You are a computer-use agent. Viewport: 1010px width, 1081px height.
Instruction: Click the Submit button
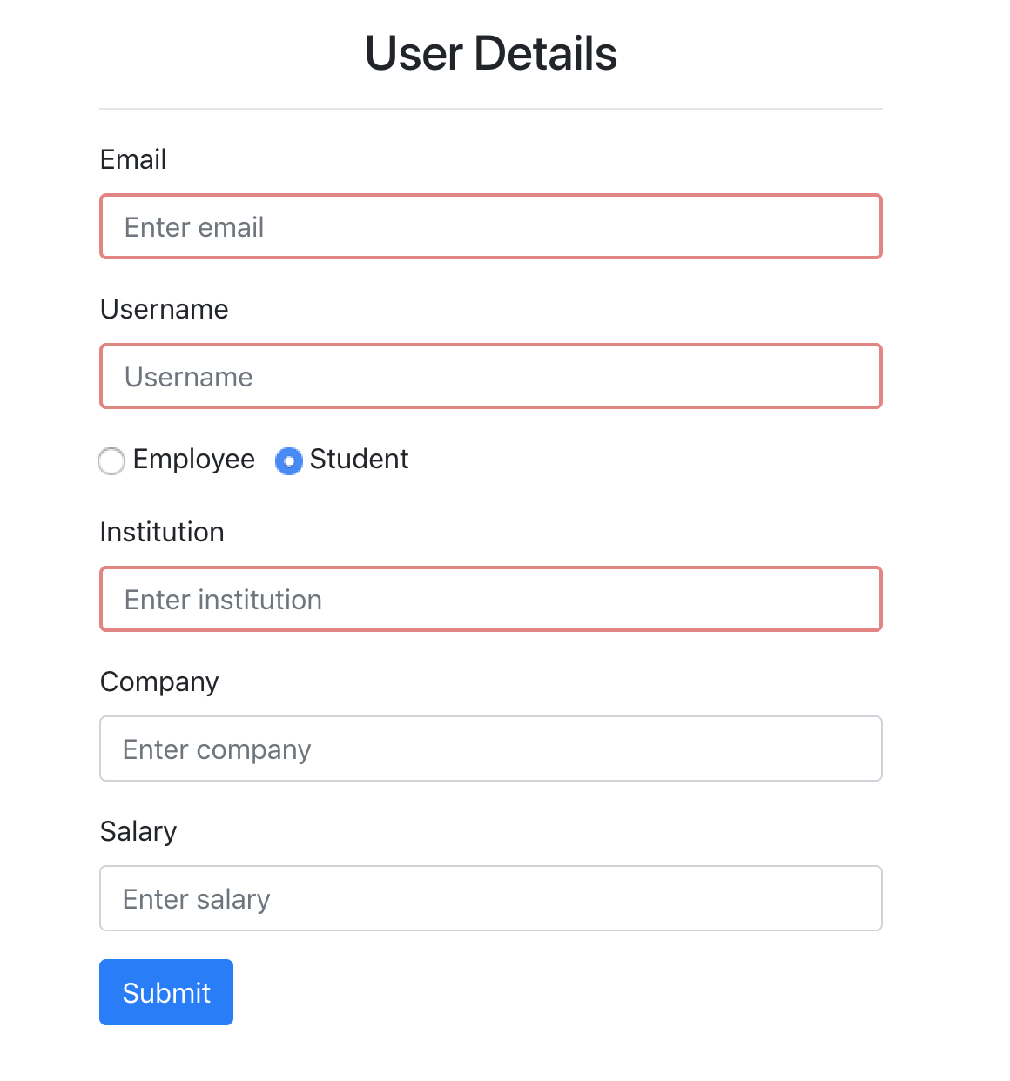click(165, 991)
